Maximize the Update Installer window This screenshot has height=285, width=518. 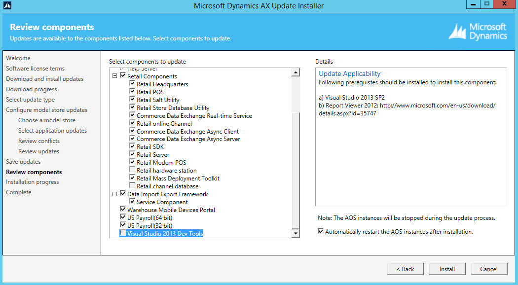click(x=487, y=4)
